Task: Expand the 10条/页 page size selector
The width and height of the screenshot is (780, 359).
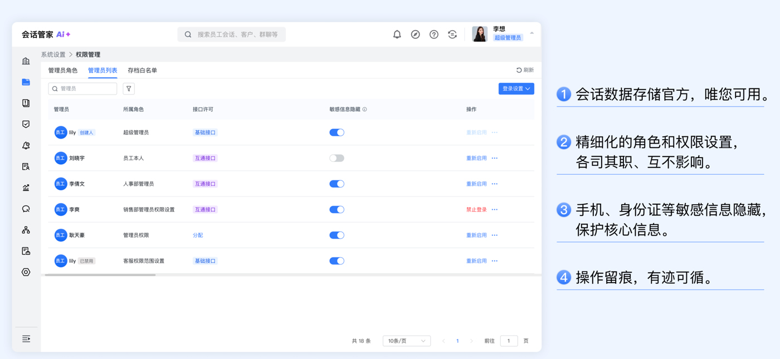Action: point(406,341)
